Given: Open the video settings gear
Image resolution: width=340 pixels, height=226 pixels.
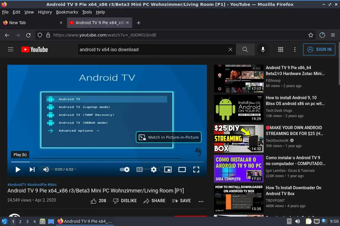Looking at the screenshot, I should point(154,169).
